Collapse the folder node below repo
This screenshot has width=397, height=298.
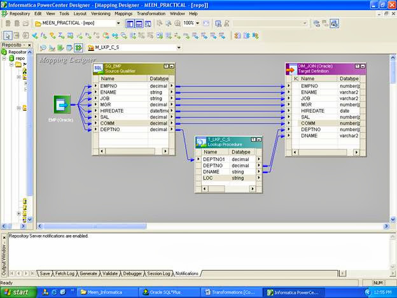point(11,64)
